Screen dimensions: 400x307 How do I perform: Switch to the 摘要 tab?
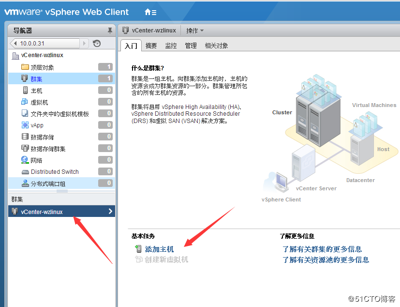pyautogui.click(x=150, y=45)
